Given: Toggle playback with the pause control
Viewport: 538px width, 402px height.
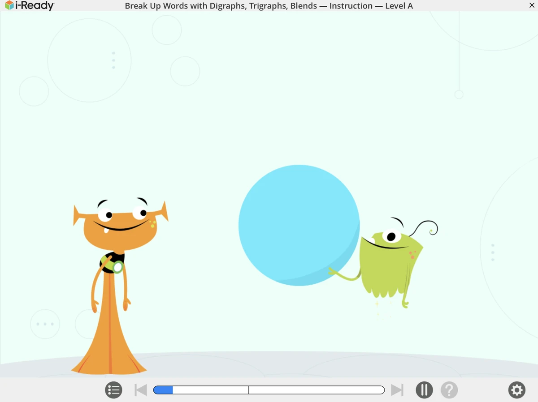Looking at the screenshot, I should [x=424, y=389].
